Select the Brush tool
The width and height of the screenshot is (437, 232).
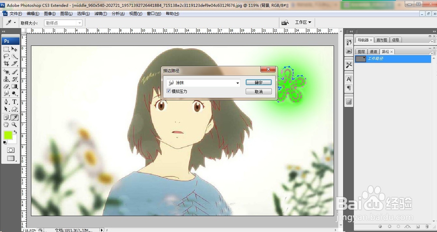pyautogui.click(x=14, y=72)
